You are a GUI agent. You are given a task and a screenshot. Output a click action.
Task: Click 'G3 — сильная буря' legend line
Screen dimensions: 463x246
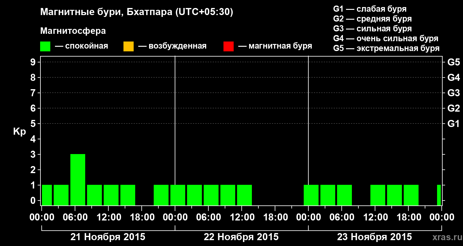[x=373, y=29]
